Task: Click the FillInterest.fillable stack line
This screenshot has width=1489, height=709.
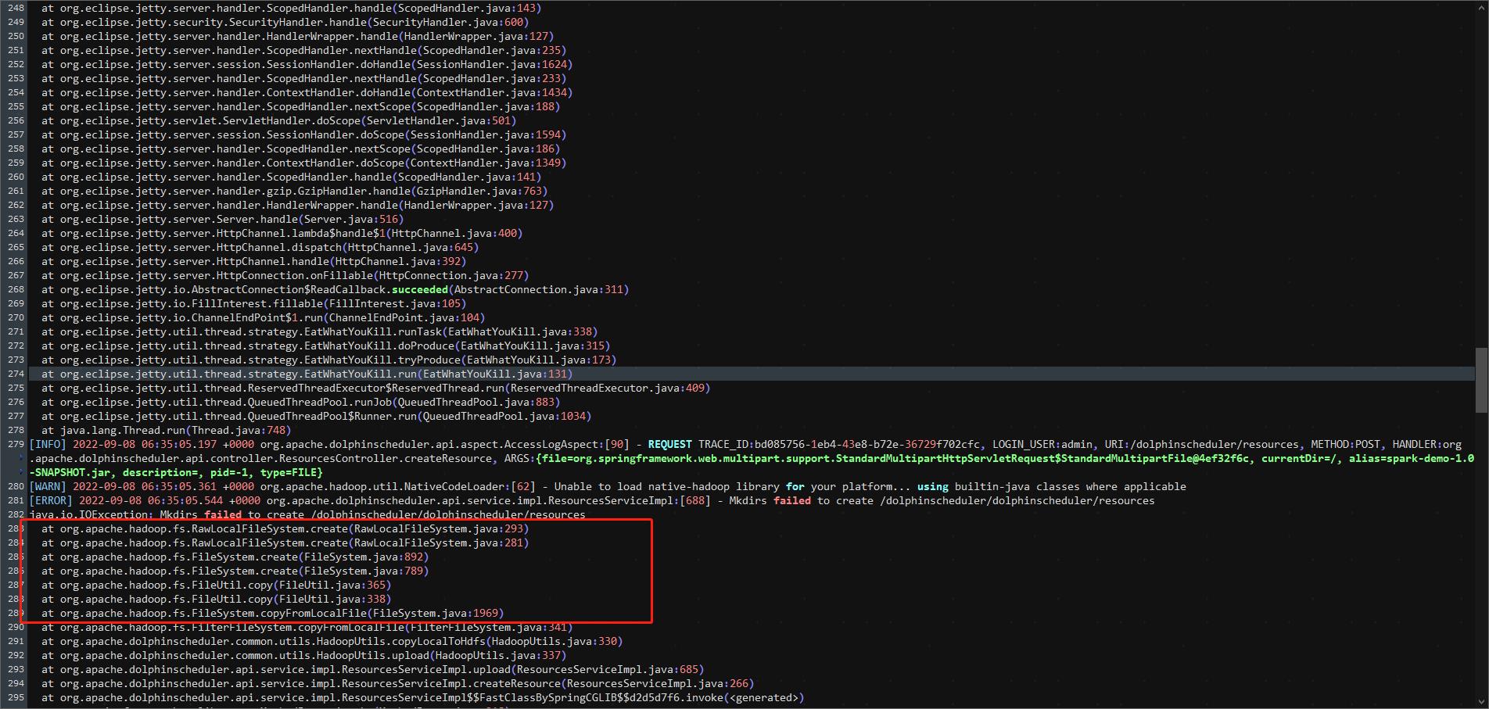Action: (254, 303)
